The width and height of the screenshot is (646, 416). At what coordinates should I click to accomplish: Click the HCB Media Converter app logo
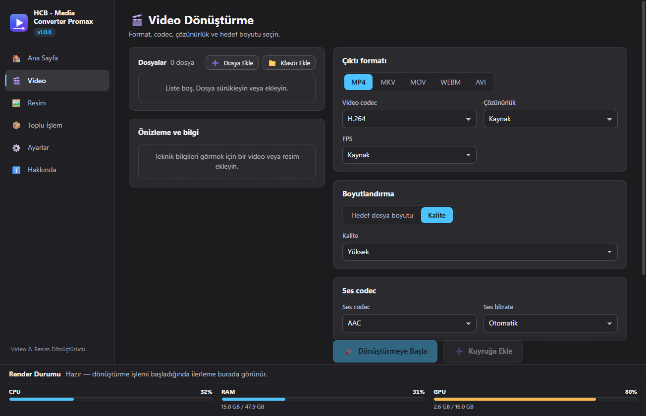[19, 23]
